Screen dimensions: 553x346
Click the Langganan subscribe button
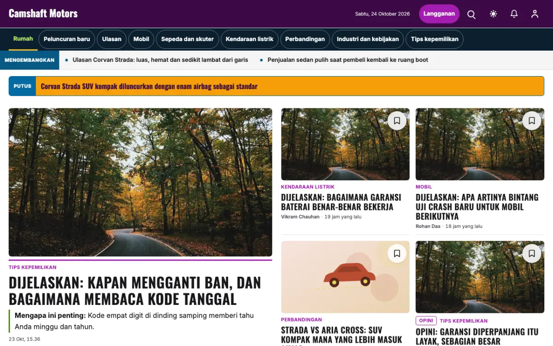[x=439, y=14]
